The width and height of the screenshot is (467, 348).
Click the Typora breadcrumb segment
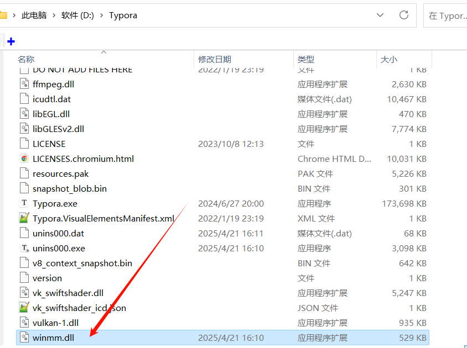(123, 15)
